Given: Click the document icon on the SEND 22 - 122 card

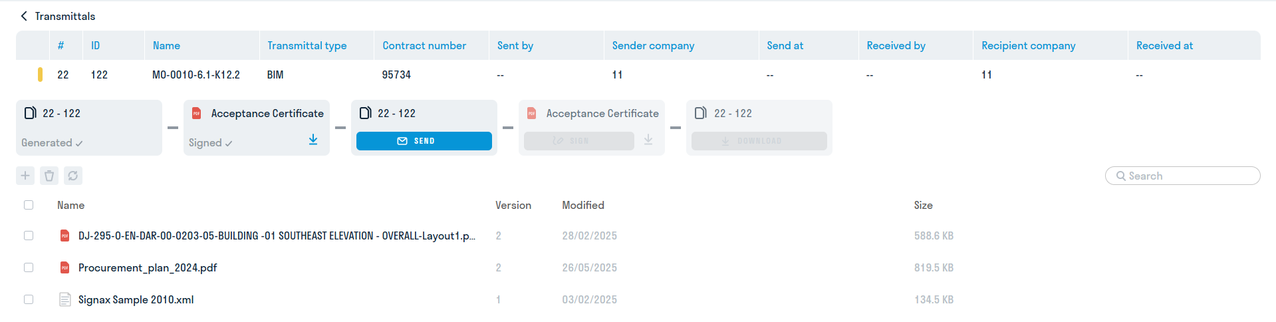Looking at the screenshot, I should click(x=365, y=113).
